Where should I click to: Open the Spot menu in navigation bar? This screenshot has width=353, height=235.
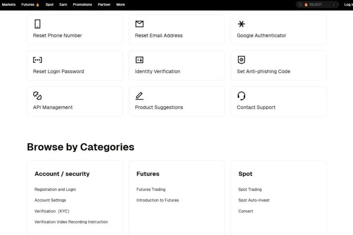(x=50, y=4)
